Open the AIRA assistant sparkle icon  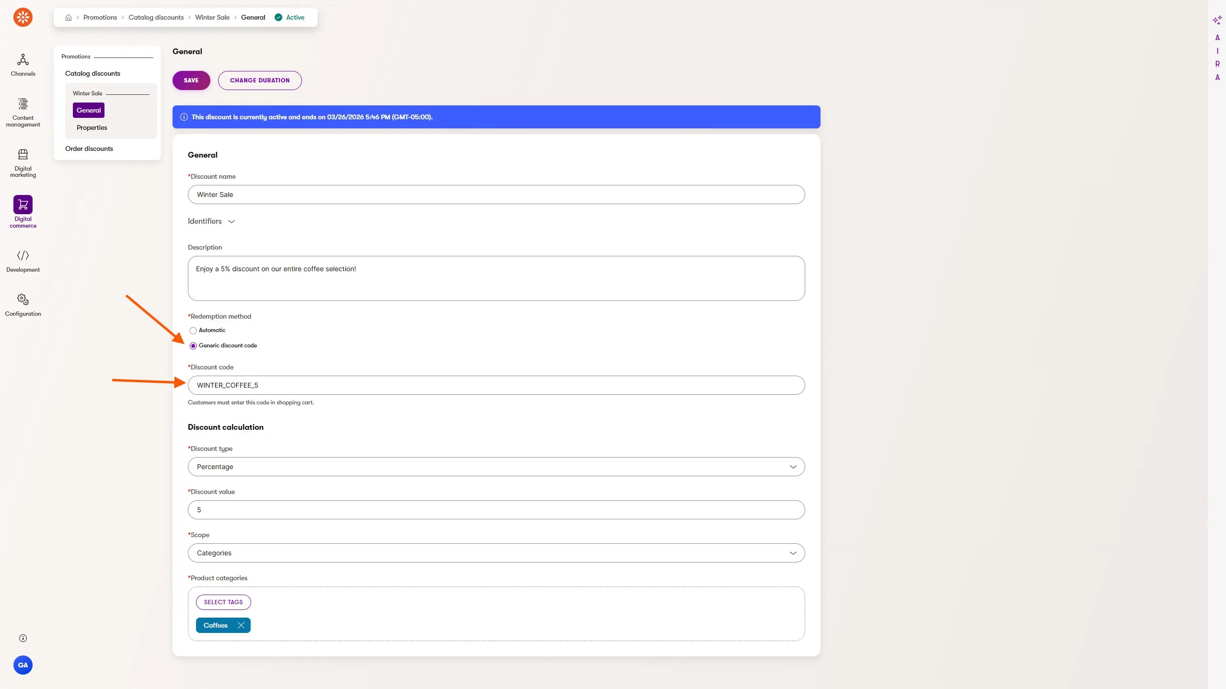1216,20
